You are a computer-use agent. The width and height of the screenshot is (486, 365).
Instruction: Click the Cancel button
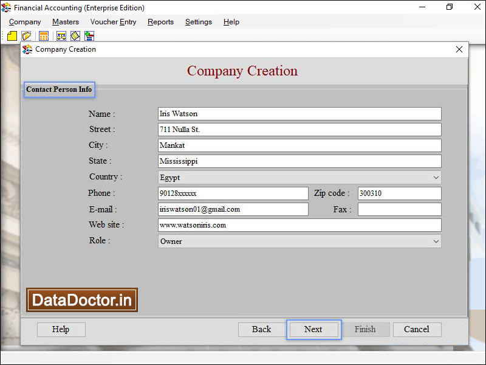(x=417, y=329)
